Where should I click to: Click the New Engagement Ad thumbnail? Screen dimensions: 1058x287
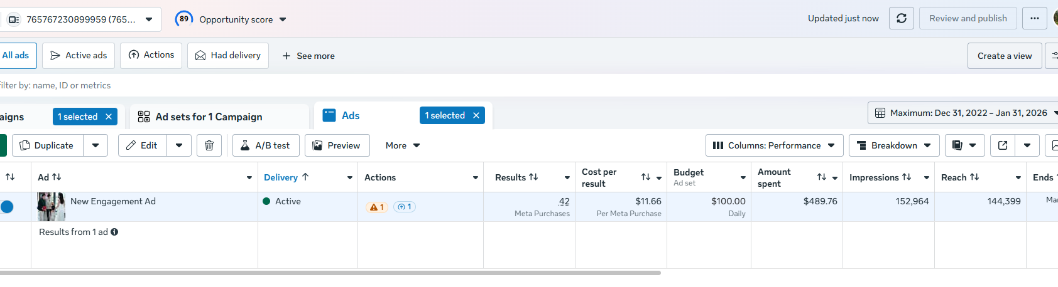[51, 207]
